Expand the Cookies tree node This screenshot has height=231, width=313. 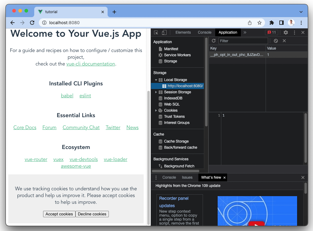click(x=156, y=110)
